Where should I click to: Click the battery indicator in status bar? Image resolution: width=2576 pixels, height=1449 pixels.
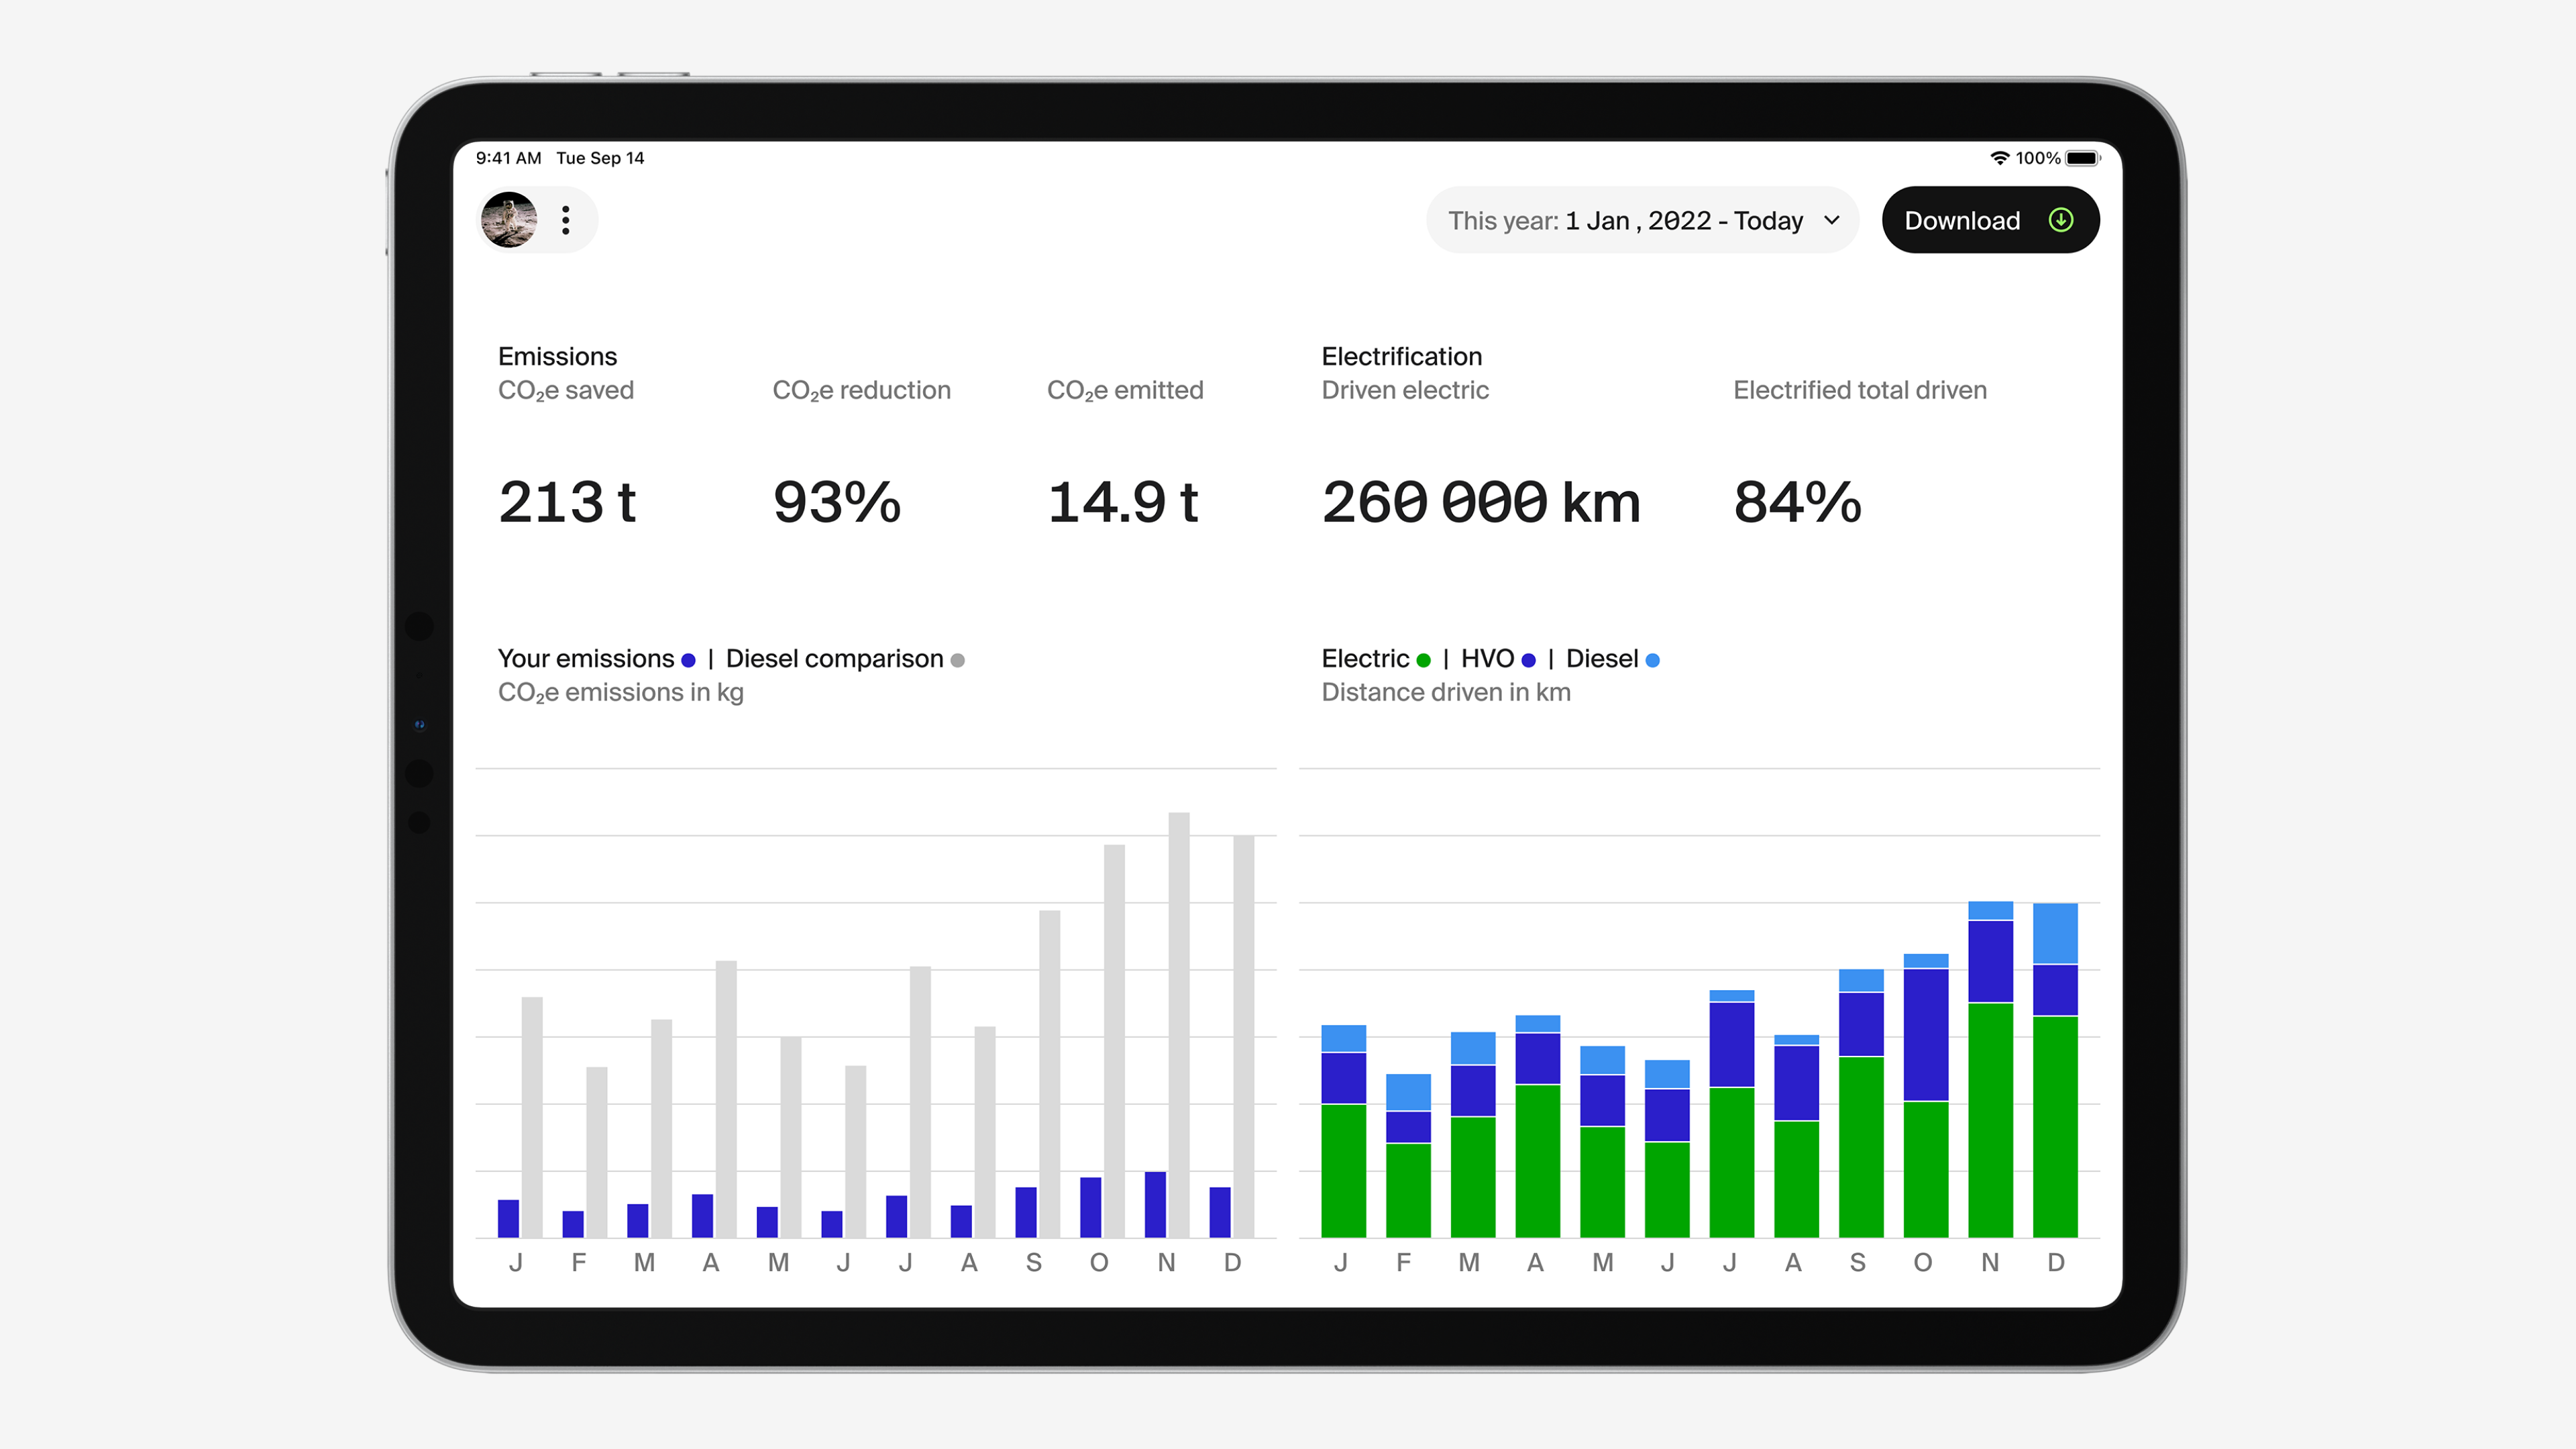tap(2084, 158)
